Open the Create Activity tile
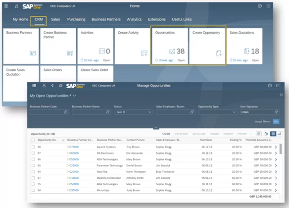The width and height of the screenshot is (289, 208). point(133,46)
